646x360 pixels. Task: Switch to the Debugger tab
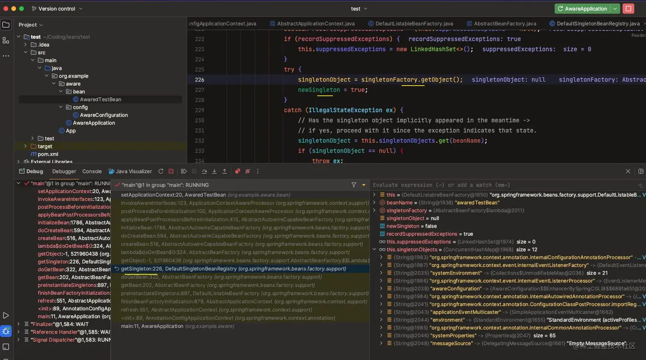pyautogui.click(x=64, y=171)
